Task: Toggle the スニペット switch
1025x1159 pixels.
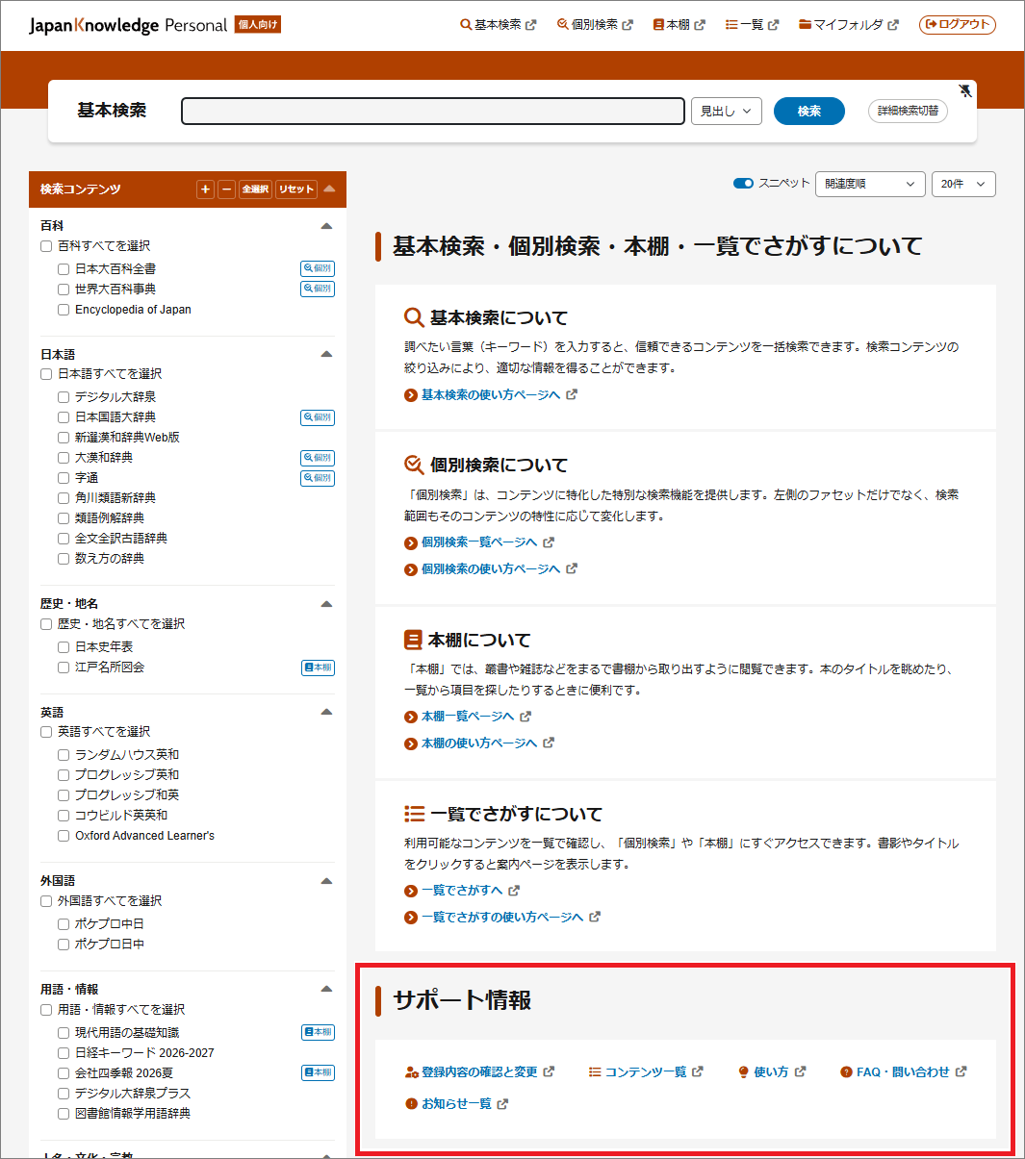Action: [743, 183]
